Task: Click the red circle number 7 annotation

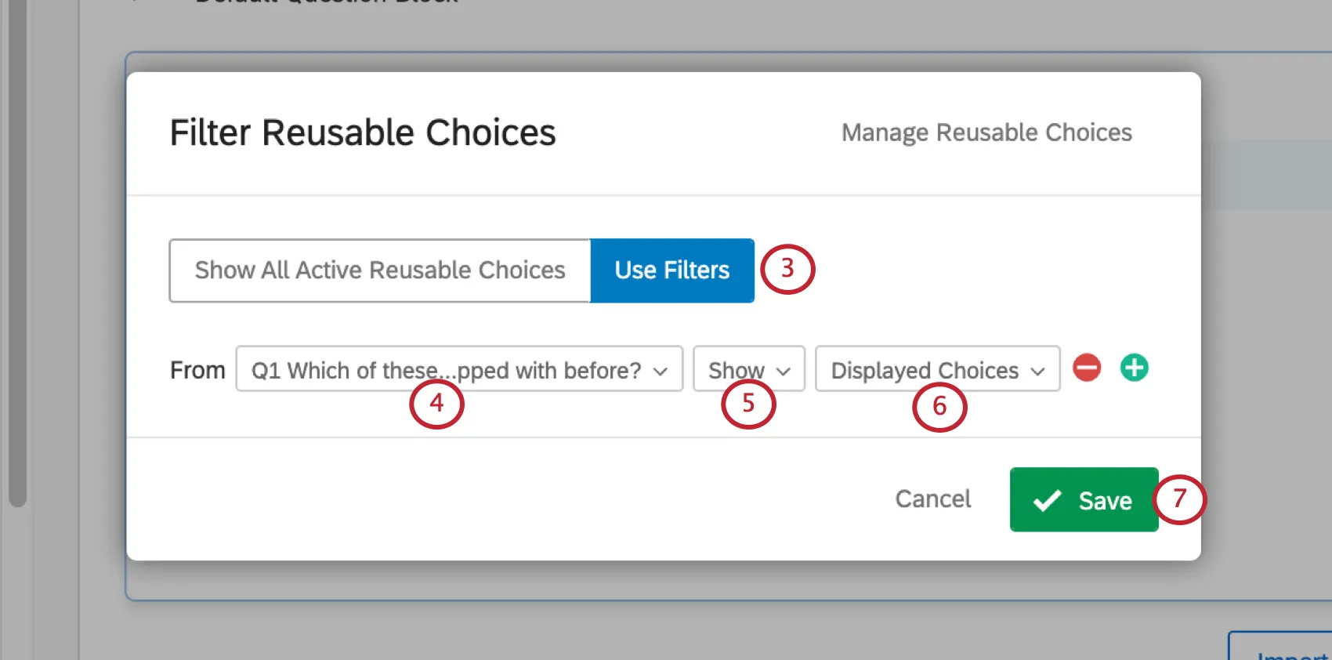Action: (x=1180, y=499)
